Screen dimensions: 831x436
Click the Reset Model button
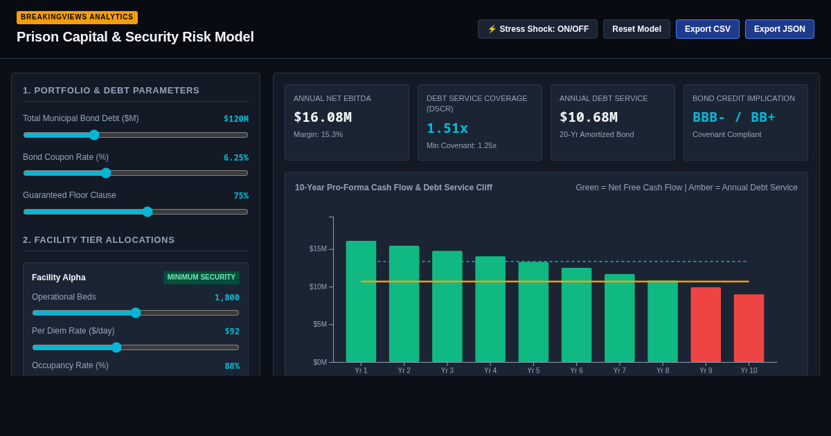[636, 29]
